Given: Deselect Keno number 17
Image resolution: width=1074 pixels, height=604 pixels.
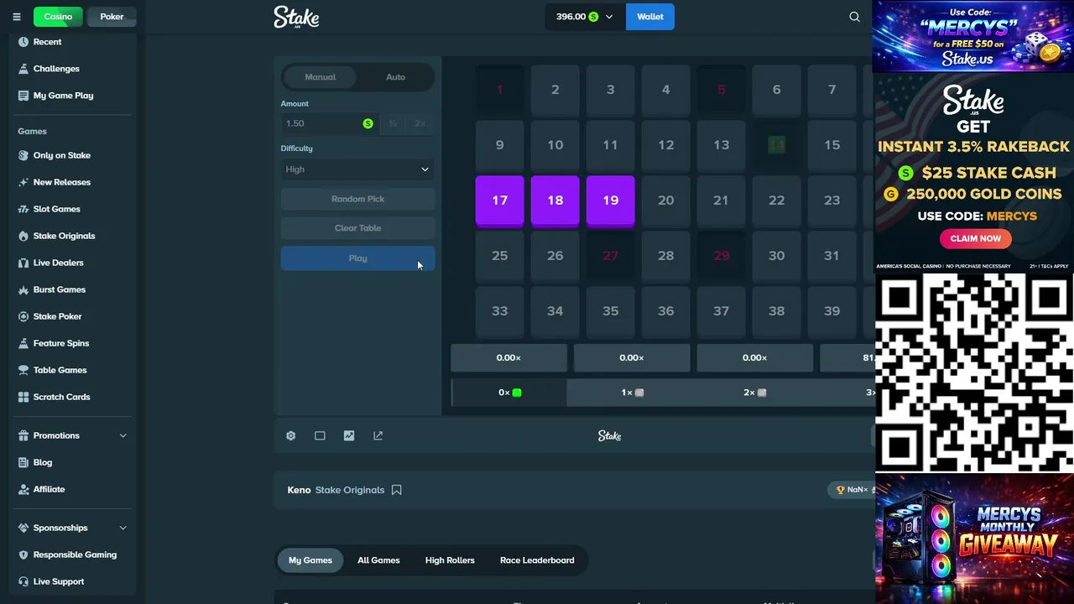Looking at the screenshot, I should click(500, 200).
